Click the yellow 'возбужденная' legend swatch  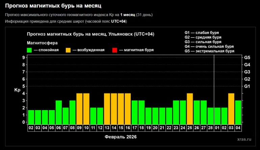coord(68,50)
